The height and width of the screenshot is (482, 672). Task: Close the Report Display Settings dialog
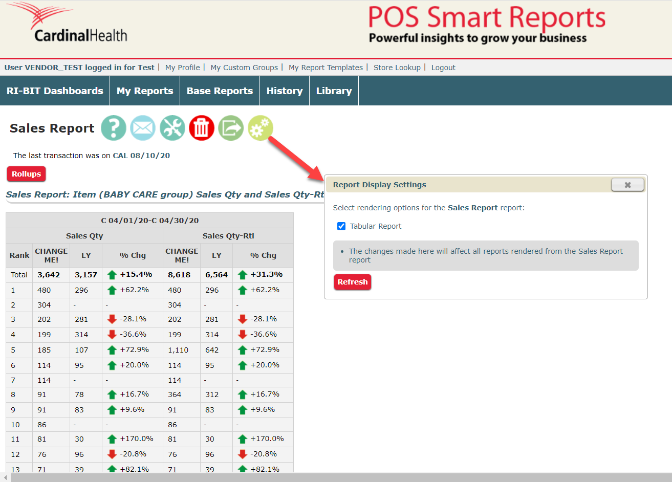point(627,185)
